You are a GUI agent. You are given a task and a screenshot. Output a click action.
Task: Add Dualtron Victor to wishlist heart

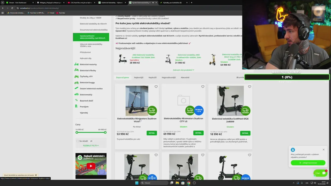coord(156,87)
